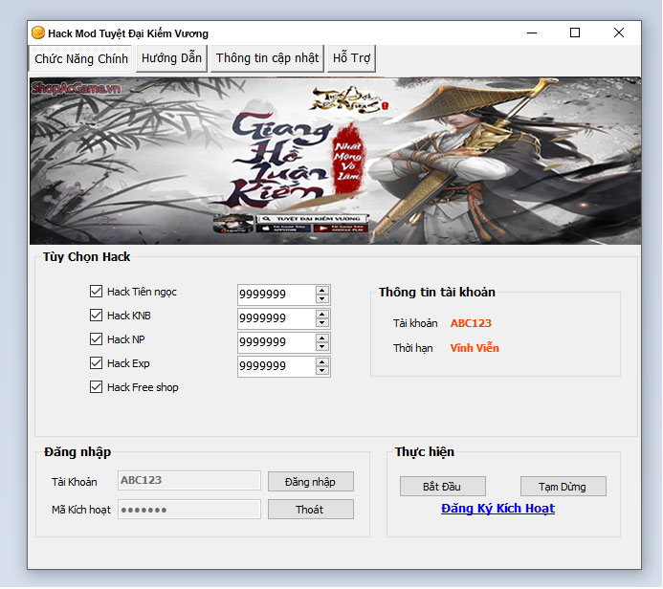This screenshot has height=589, width=663.
Task: Click the game banner image
Action: click(335, 161)
